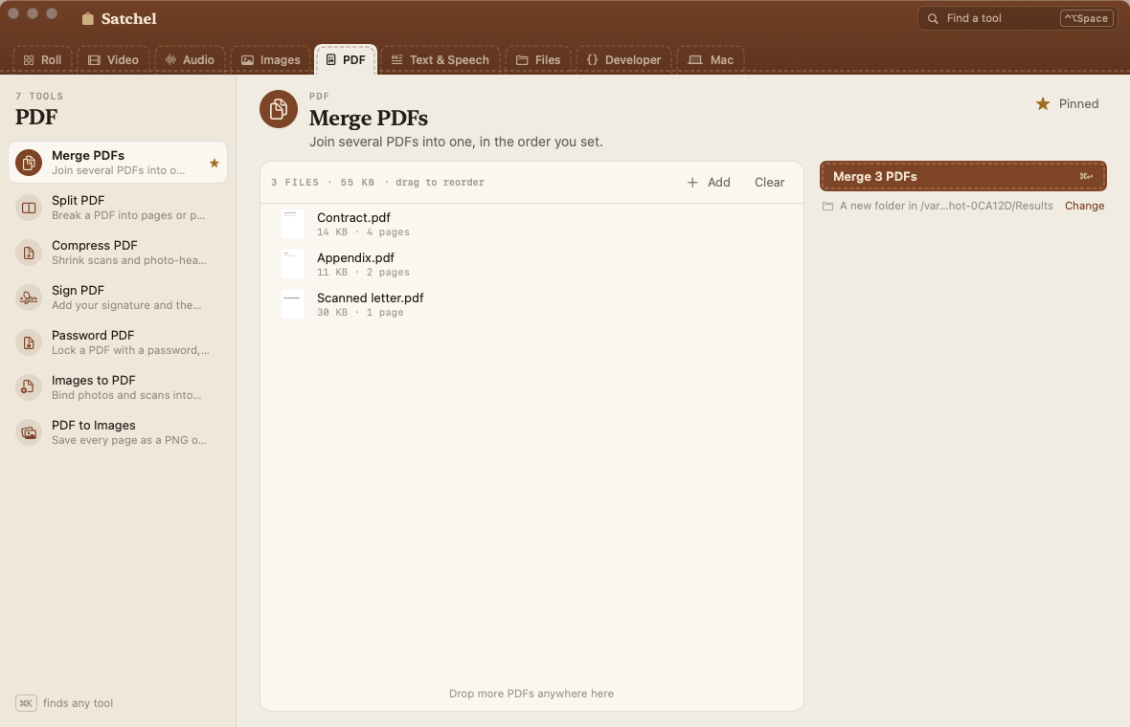Click the '11 KB · 2 pages' detail
The image size is (1130, 727).
coord(363,273)
